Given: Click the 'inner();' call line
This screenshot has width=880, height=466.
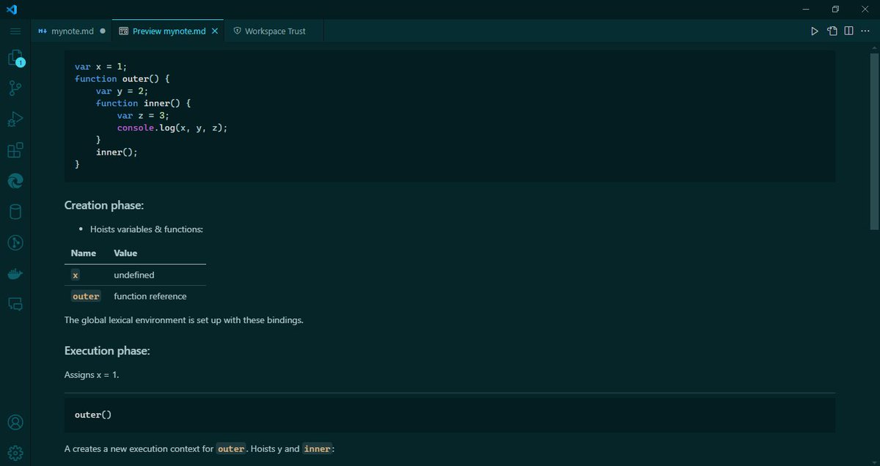Looking at the screenshot, I should pos(117,152).
